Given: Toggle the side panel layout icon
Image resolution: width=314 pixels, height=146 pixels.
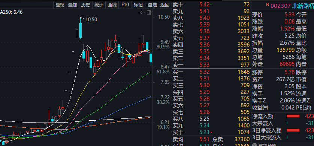Looking at the screenshot, I should pyautogui.click(x=149, y=13).
